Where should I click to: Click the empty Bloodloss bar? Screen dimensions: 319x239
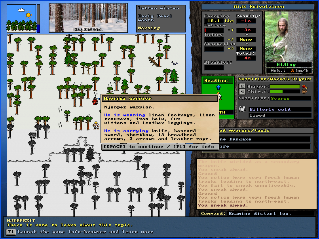tap(214, 68)
